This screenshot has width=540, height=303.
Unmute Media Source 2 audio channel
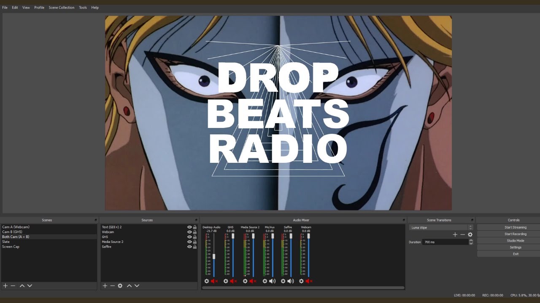tap(253, 281)
